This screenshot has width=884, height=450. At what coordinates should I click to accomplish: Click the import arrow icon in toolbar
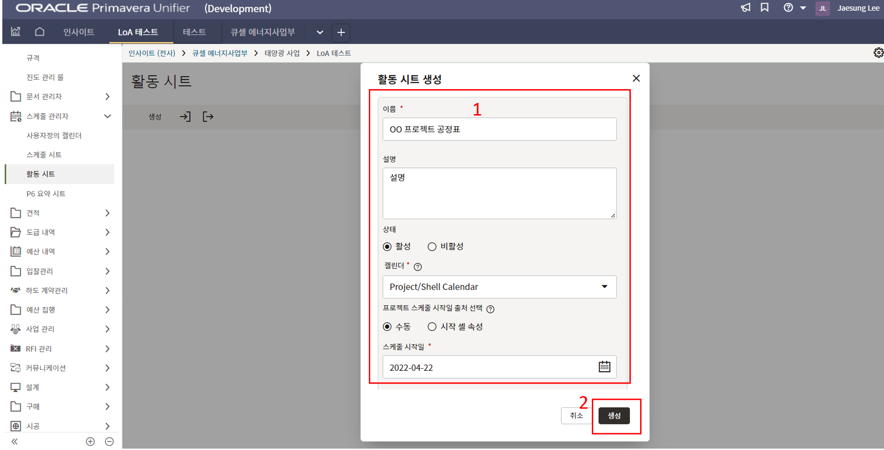(185, 116)
